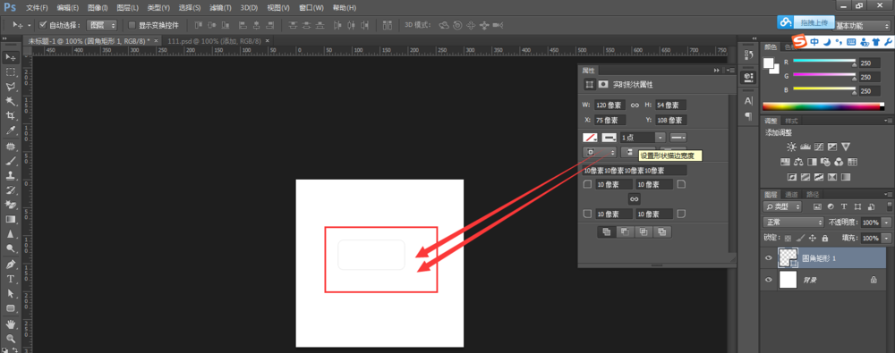Select the Rounded Rectangle shape tool
Viewport: 895px width, 353px height.
point(10,308)
